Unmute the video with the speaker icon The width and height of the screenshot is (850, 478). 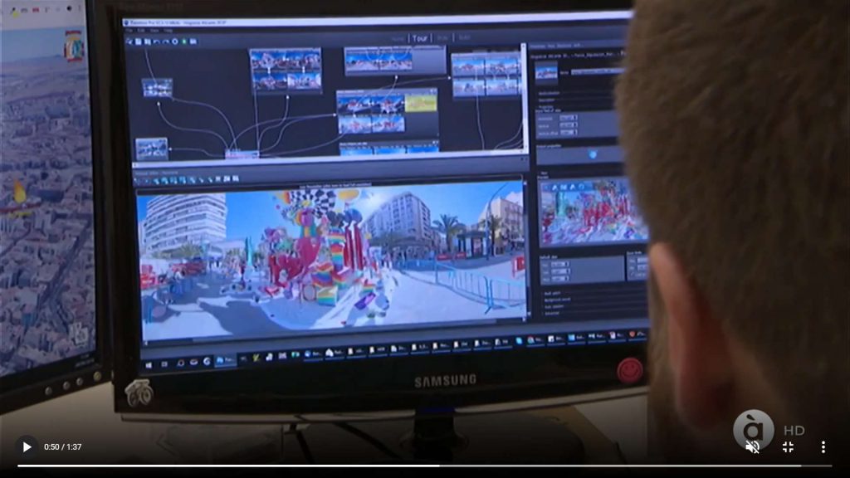click(752, 447)
